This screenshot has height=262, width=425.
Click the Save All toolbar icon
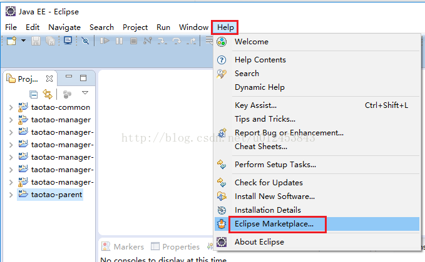(51, 41)
